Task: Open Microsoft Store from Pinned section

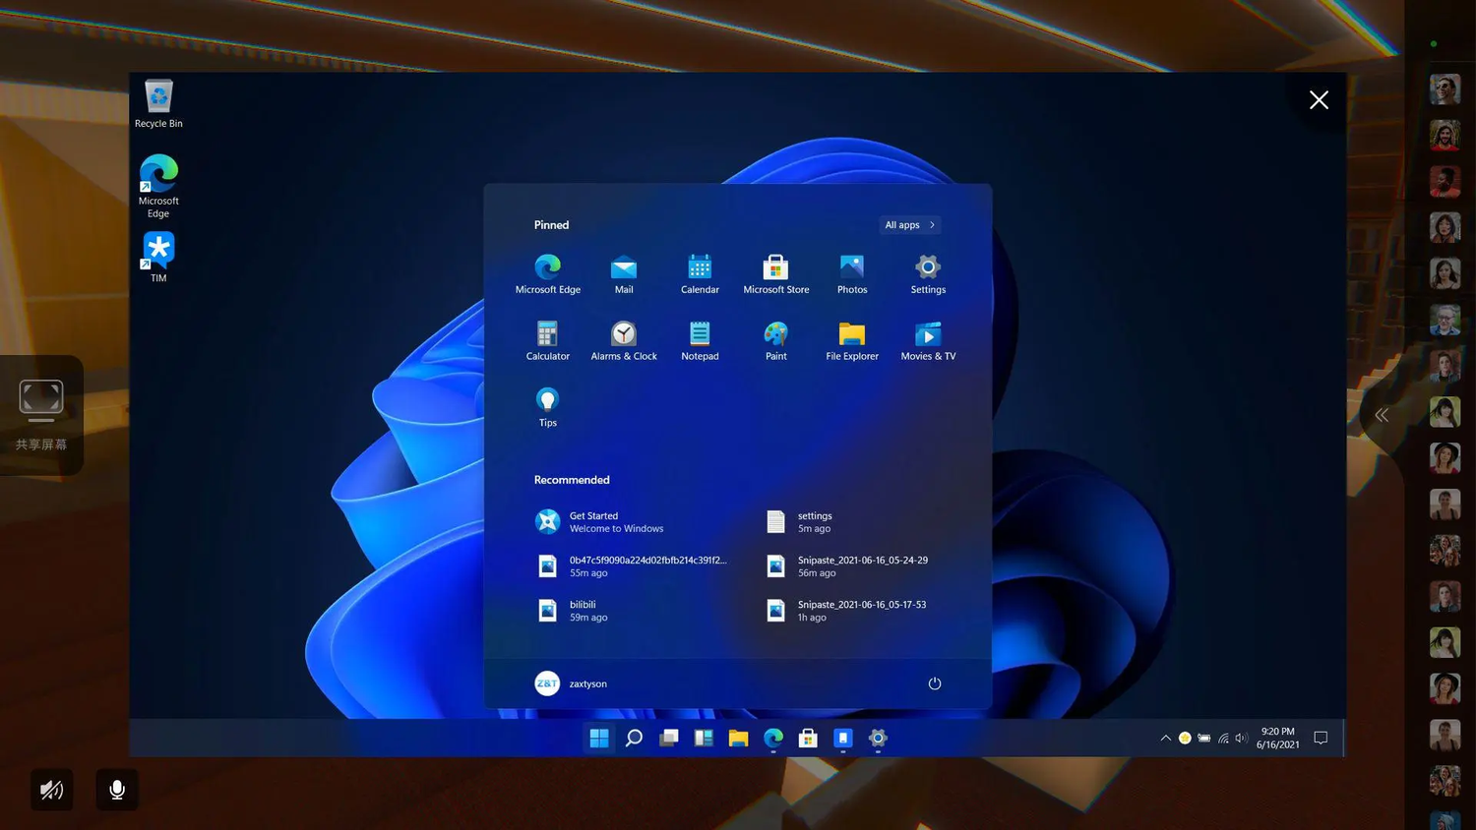Action: click(775, 273)
